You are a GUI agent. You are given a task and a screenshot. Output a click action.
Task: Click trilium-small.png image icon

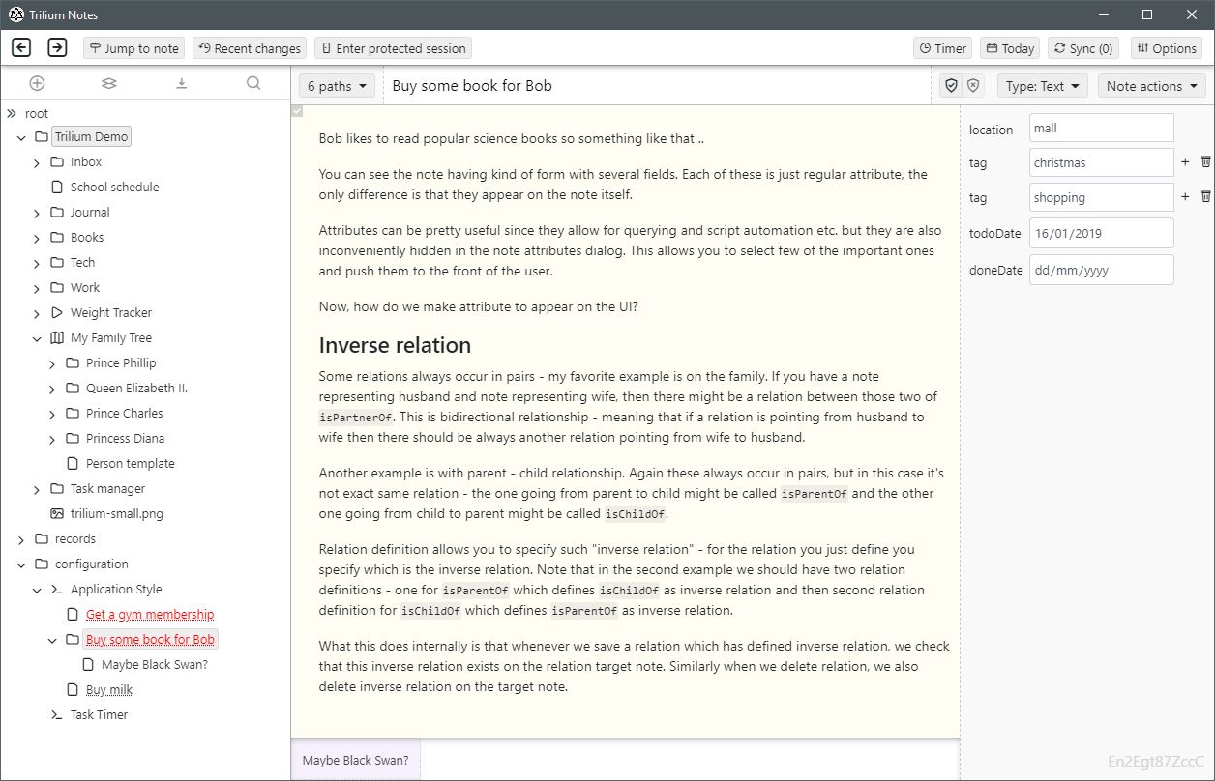coord(57,513)
